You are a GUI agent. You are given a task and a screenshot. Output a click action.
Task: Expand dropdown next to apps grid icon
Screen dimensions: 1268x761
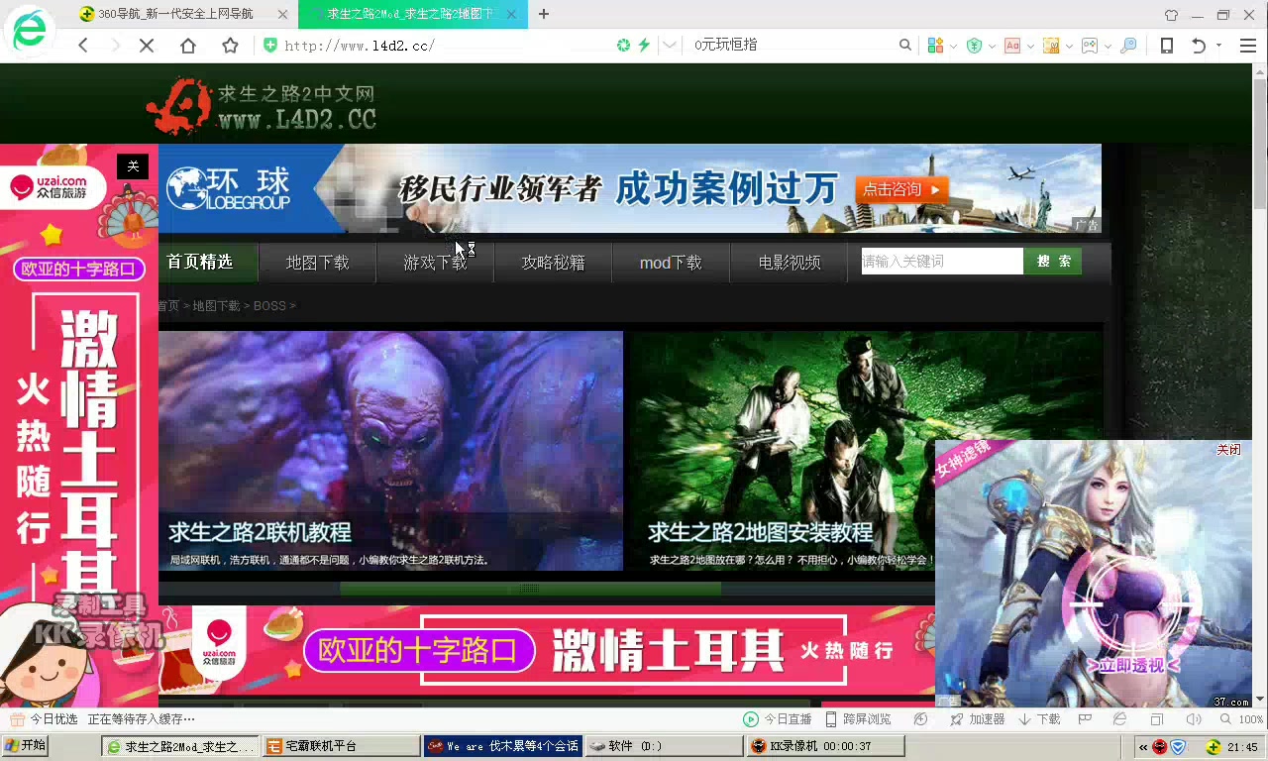click(953, 46)
